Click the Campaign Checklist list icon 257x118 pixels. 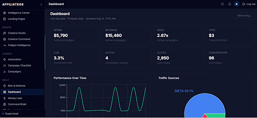4,66
